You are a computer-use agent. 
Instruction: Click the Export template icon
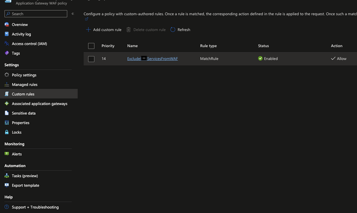[7, 185]
